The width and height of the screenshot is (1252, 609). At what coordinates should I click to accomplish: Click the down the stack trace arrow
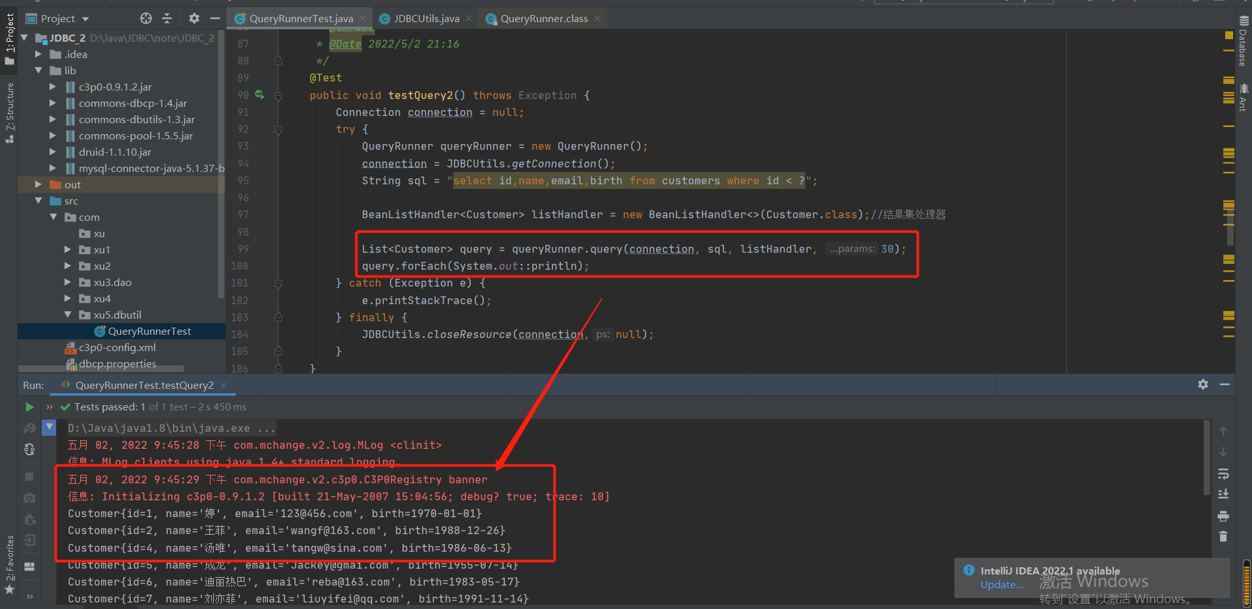point(1223,452)
